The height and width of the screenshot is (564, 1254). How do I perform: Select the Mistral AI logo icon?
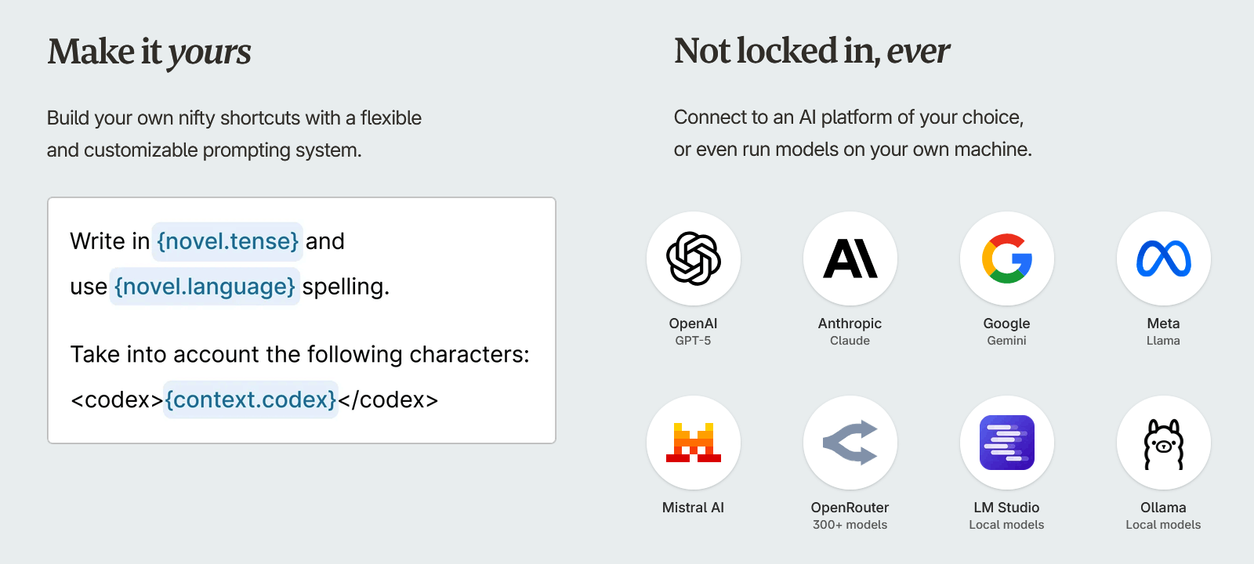pyautogui.click(x=694, y=443)
